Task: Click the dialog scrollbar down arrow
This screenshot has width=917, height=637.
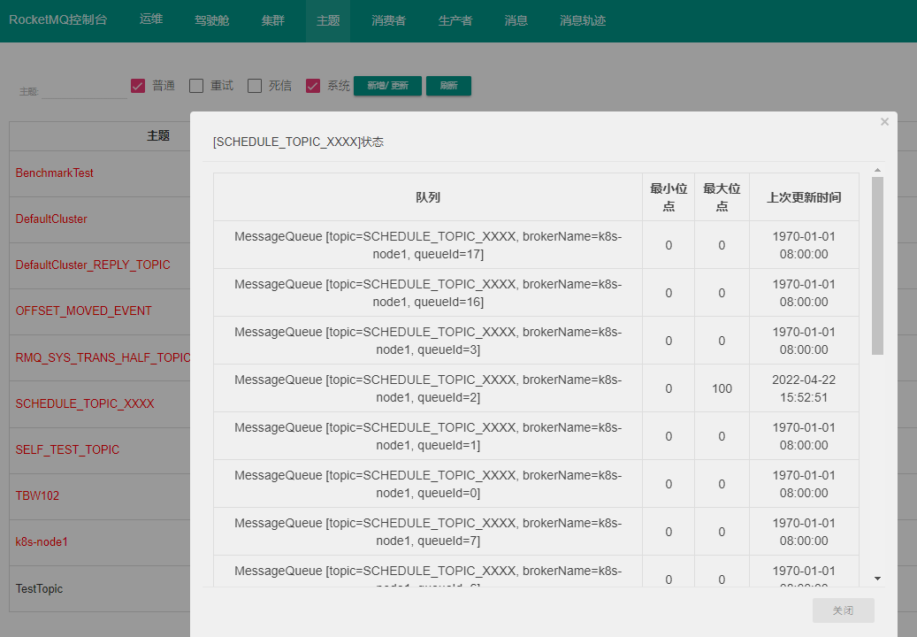Action: pyautogui.click(x=877, y=579)
